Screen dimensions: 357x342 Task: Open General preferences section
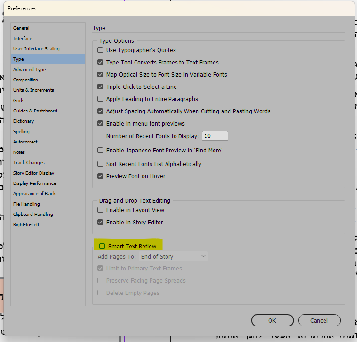pos(48,28)
